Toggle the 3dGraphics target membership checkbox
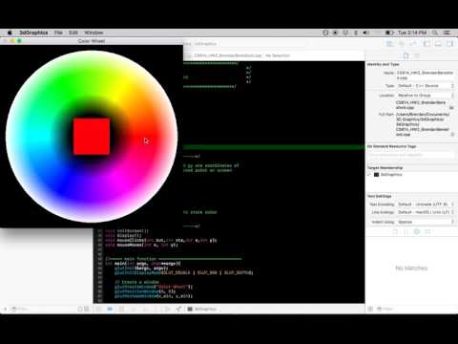 tap(369, 175)
